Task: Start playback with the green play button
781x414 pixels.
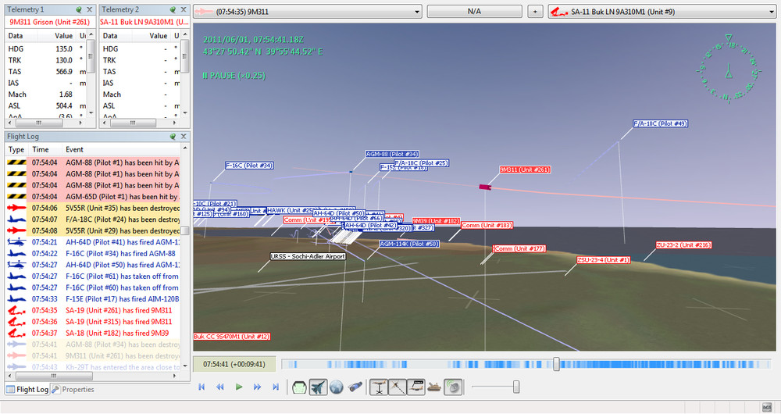Action: point(239,387)
